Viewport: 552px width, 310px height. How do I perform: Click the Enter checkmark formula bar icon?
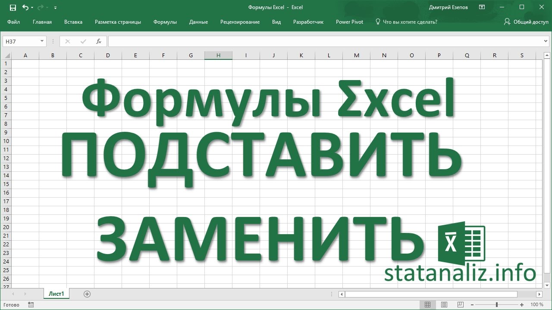83,41
